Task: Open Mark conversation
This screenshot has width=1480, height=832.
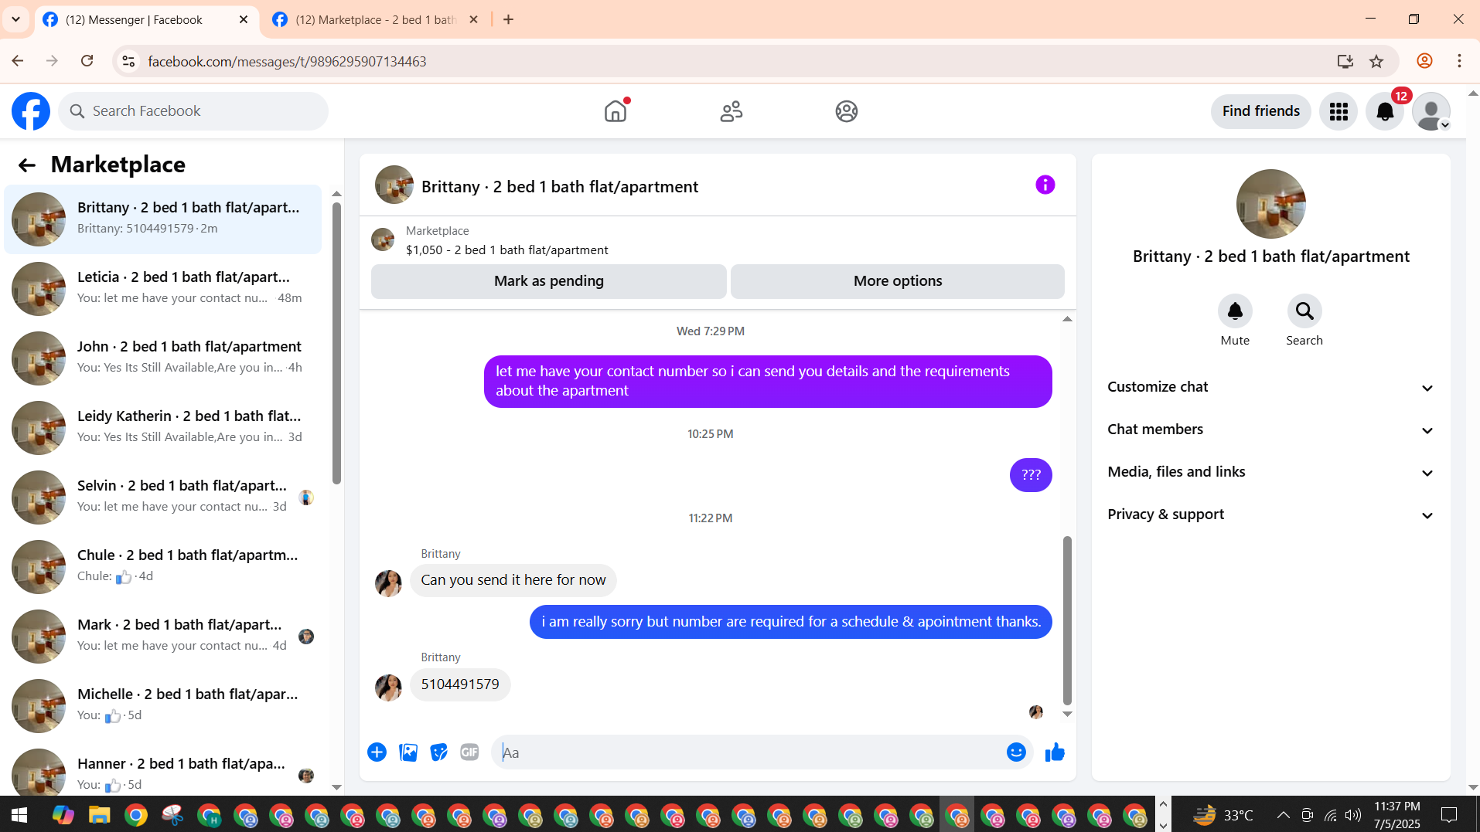Action: (162, 636)
